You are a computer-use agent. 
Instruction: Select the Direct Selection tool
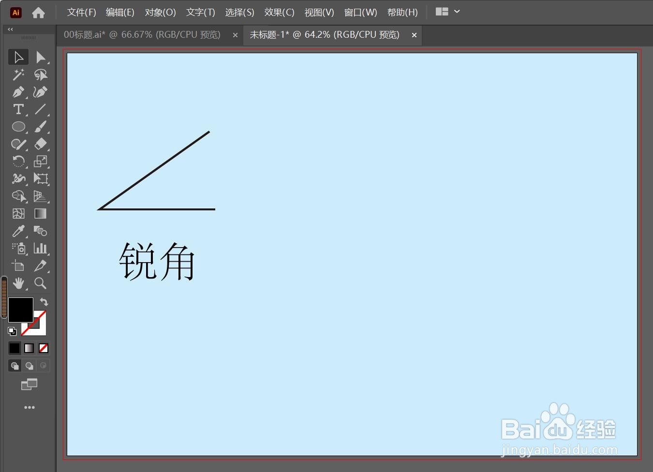point(41,57)
